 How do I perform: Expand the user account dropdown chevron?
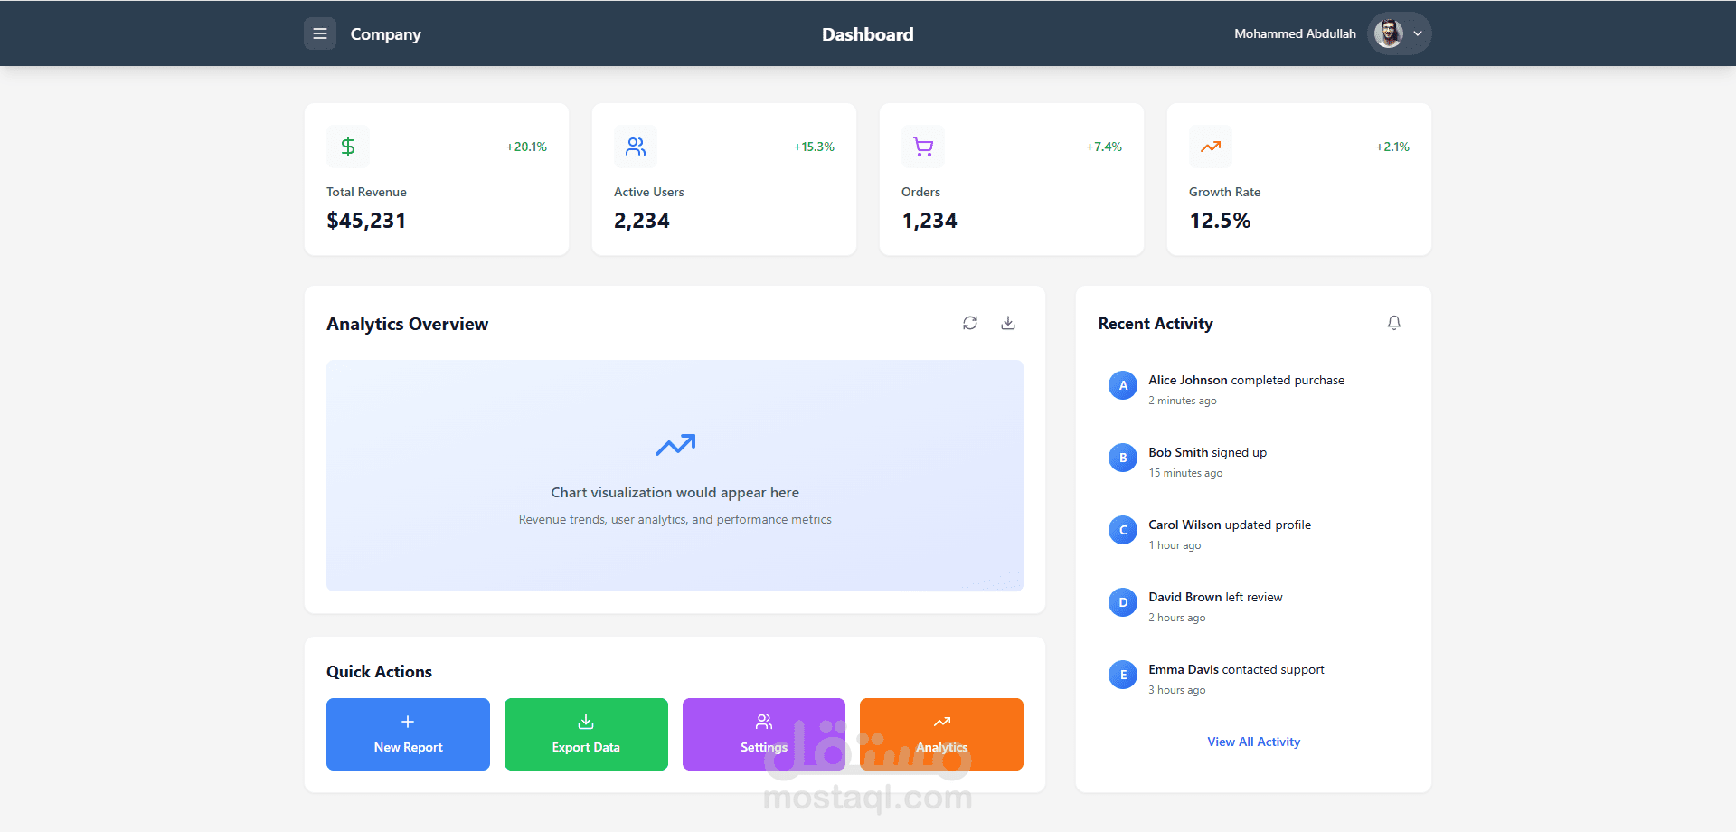(1418, 33)
